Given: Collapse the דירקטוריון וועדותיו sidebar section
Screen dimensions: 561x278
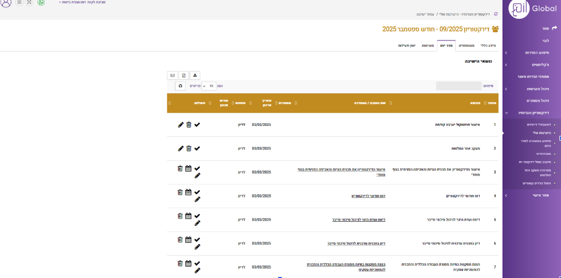Looking at the screenshot, I should (x=529, y=113).
